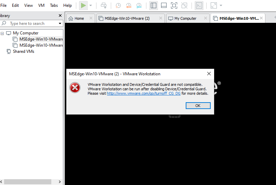
Task: Collapse the My Computer tree node
Action: tap(2, 33)
